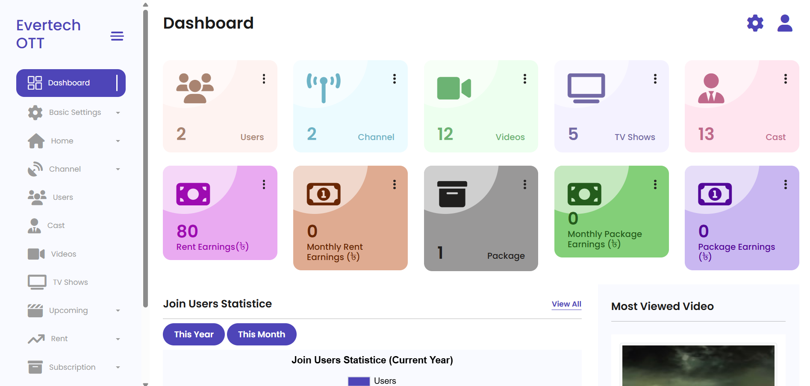This screenshot has height=386, width=810.
Task: Open Cast card three-dot menu
Action: [785, 79]
